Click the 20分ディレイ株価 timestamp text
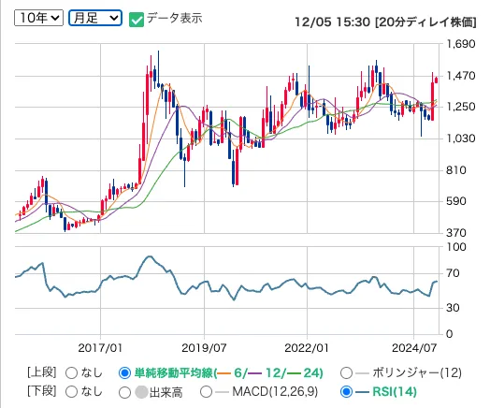The height and width of the screenshot is (408, 490). pyautogui.click(x=425, y=22)
